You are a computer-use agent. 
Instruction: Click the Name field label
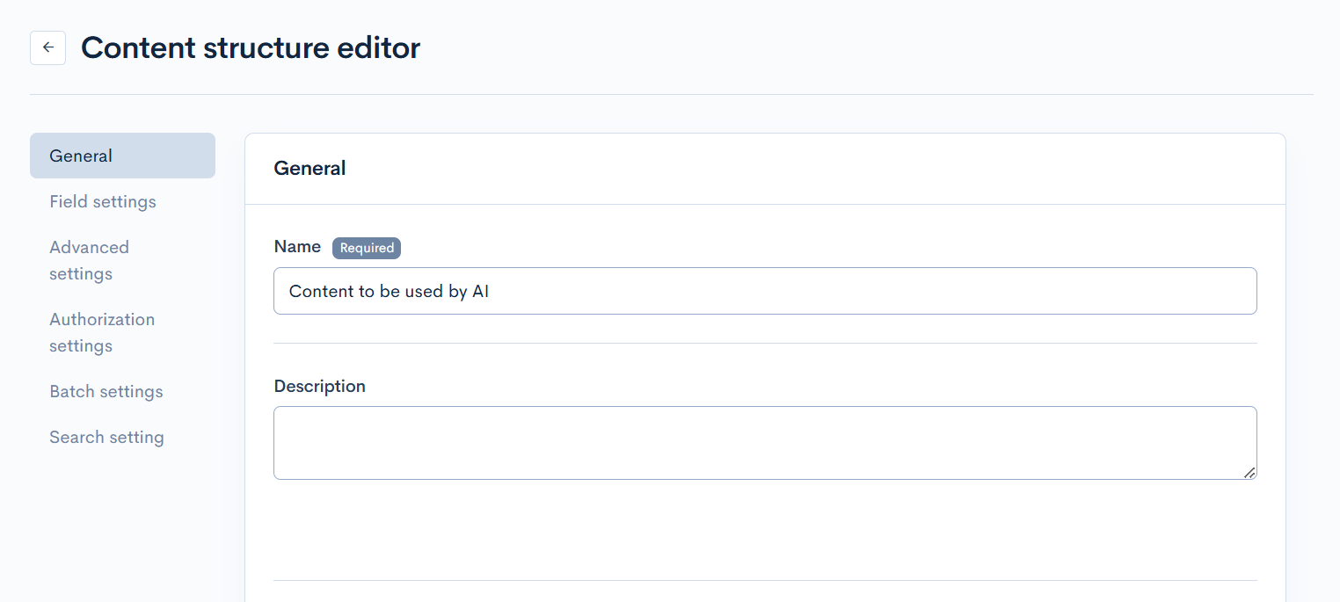click(x=297, y=247)
